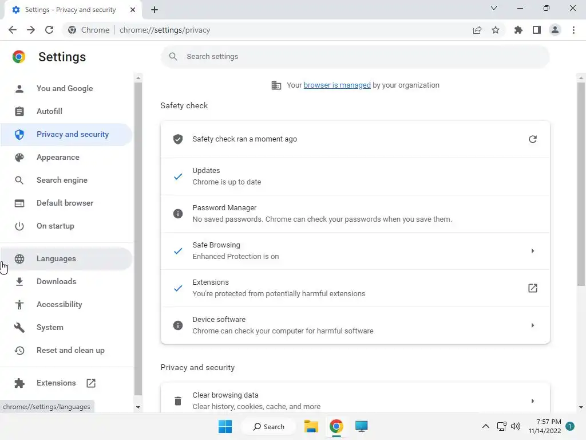Image resolution: width=586 pixels, height=440 pixels.
Task: Open Reset and clean up
Action: pos(66,350)
